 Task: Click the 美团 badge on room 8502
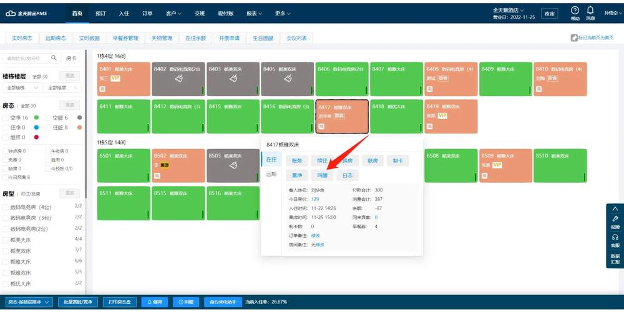click(164, 165)
